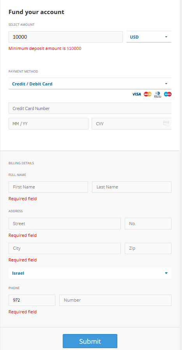Expand the Credit / Debit Card payment method
182x350 pixels.
point(90,84)
